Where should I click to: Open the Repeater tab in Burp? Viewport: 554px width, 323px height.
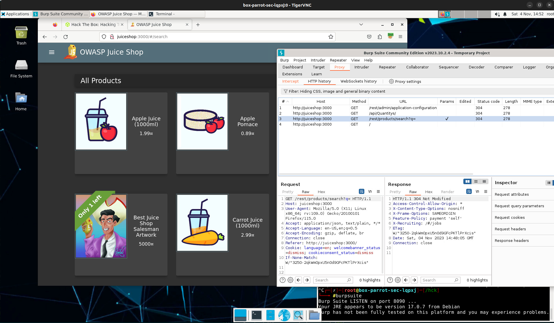pos(387,67)
